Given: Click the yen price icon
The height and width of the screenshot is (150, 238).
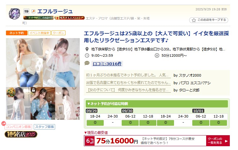Looking at the screenshot, I should [157, 55].
